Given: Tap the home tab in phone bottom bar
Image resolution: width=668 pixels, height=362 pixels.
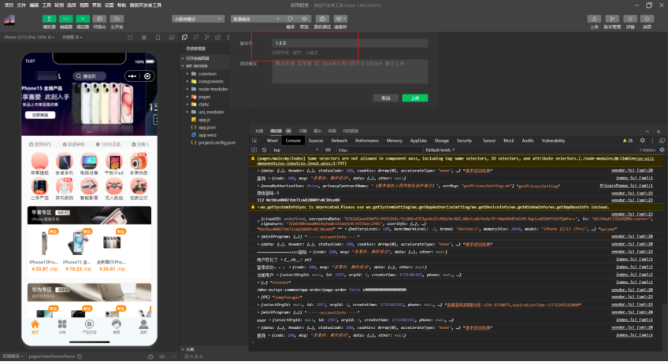Looking at the screenshot, I should 35,327.
